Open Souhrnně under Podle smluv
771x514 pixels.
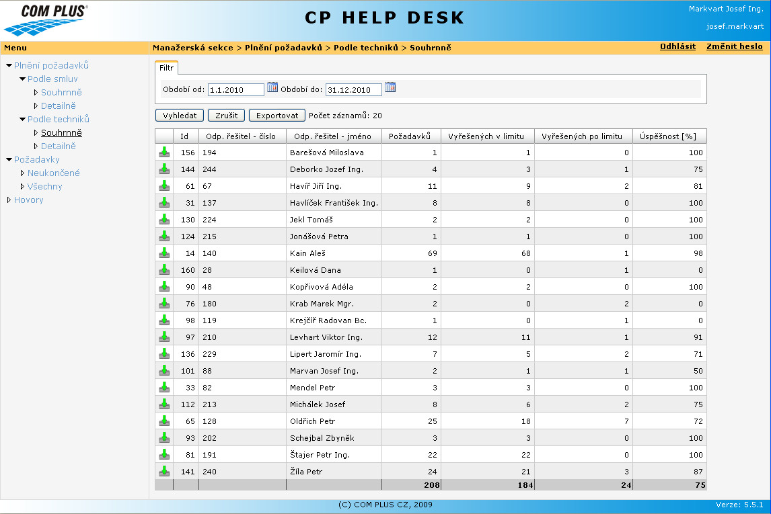pyautogui.click(x=61, y=92)
